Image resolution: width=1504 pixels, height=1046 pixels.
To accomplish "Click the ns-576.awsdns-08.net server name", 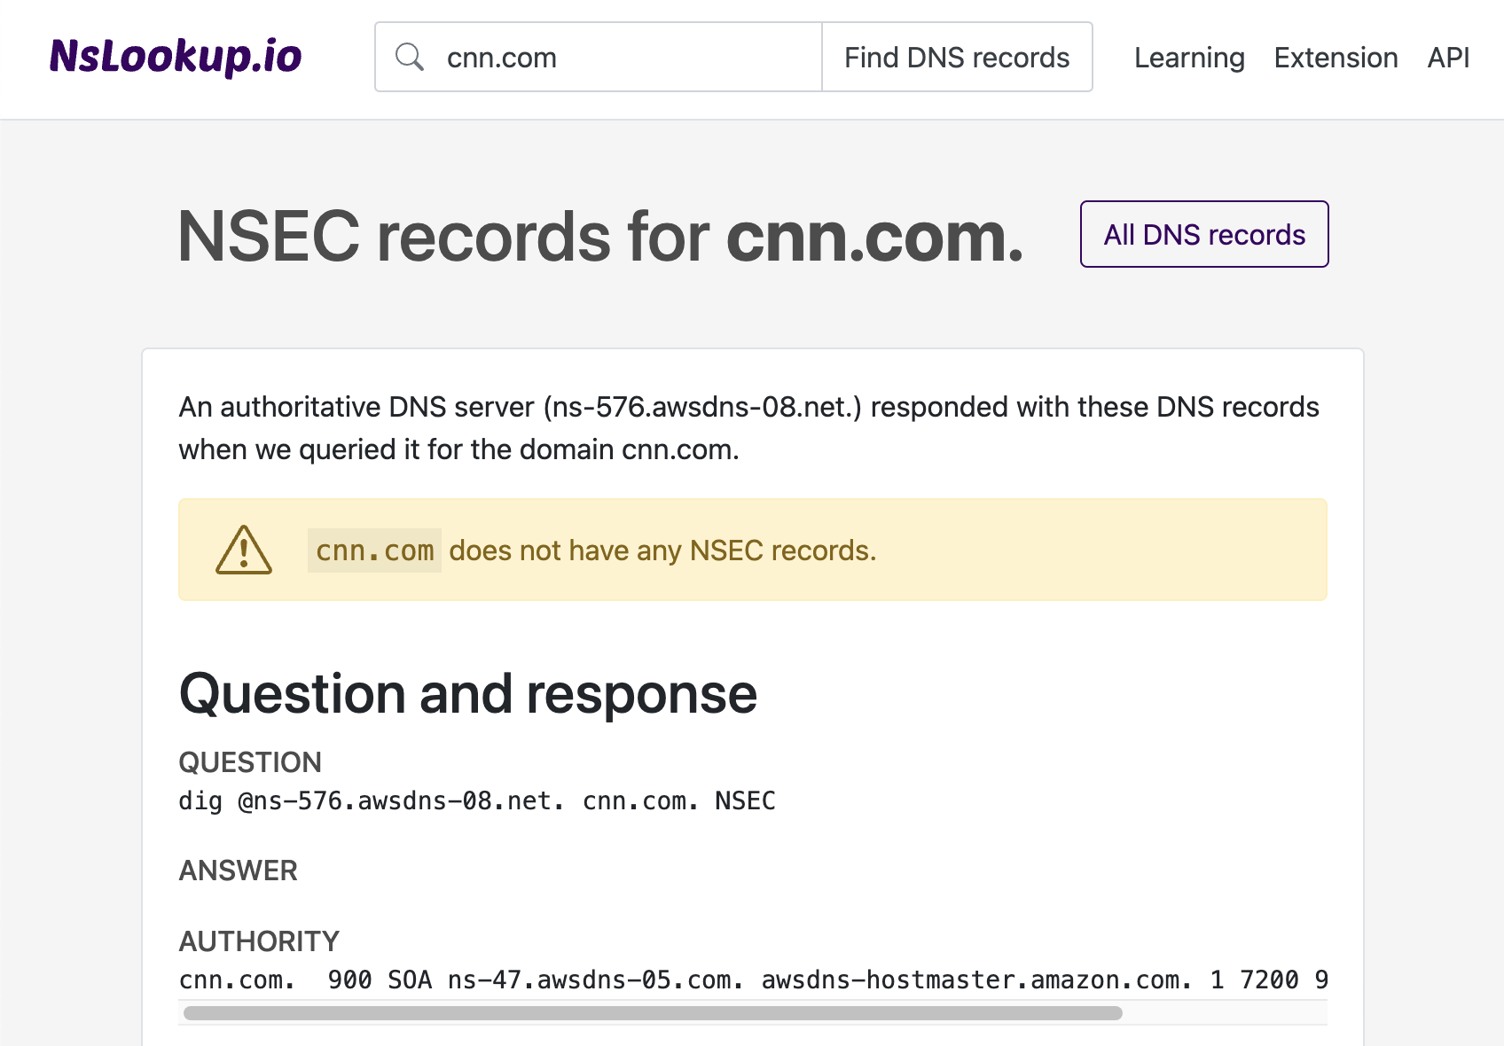I will coord(705,407).
